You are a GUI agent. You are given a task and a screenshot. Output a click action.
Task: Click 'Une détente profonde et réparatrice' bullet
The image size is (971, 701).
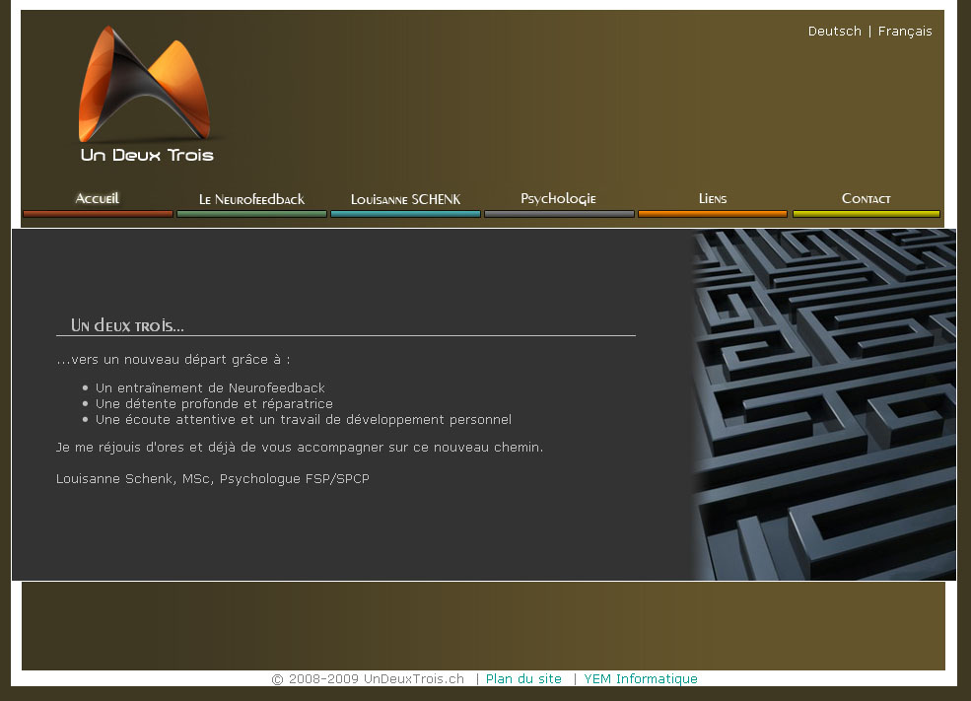point(214,404)
